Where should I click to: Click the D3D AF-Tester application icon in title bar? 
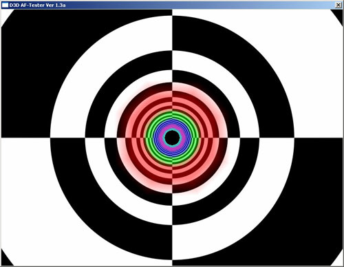(5, 5)
